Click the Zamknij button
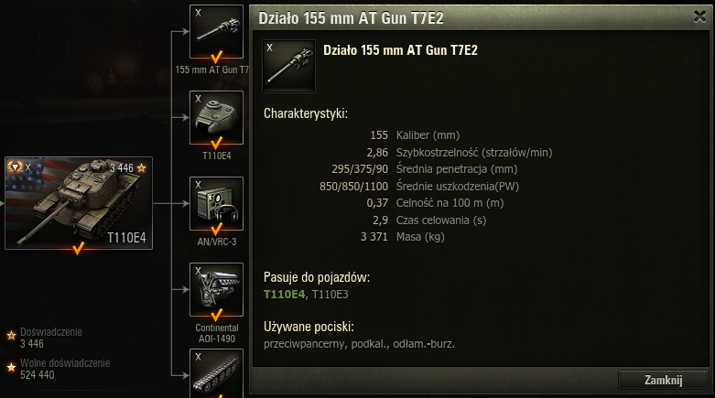Screen dimensions: 715x398 pyautogui.click(x=663, y=380)
